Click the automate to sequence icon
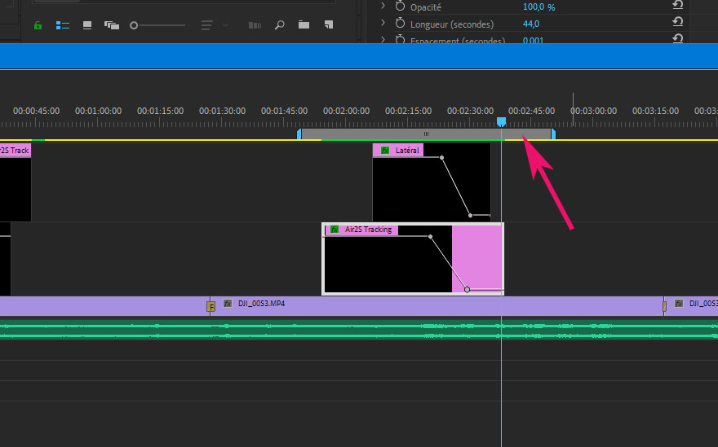 (255, 25)
